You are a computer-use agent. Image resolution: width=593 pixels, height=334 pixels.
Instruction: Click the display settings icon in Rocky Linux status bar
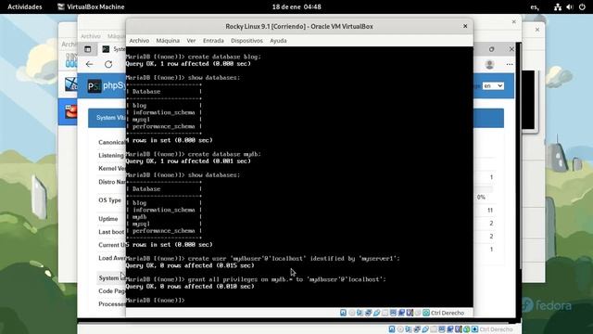[393, 313]
